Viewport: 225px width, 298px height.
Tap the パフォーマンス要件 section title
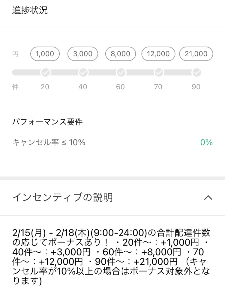point(47,122)
